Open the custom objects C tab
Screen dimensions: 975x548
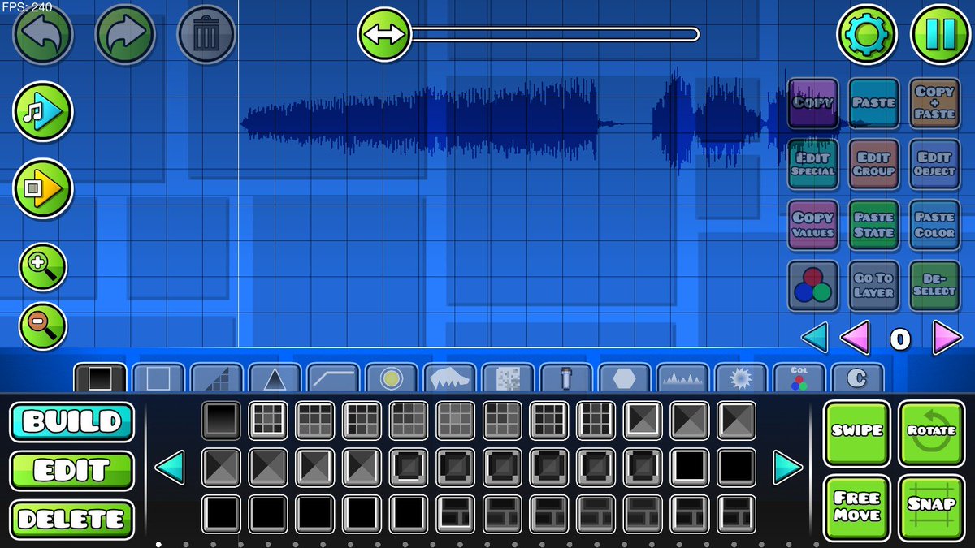coord(857,378)
